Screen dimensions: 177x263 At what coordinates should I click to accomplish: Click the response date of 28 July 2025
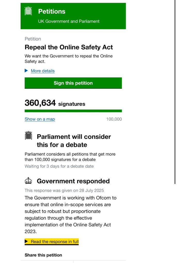coord(64,191)
